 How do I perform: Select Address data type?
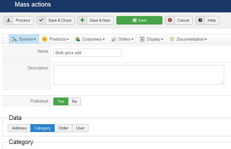coord(19,128)
